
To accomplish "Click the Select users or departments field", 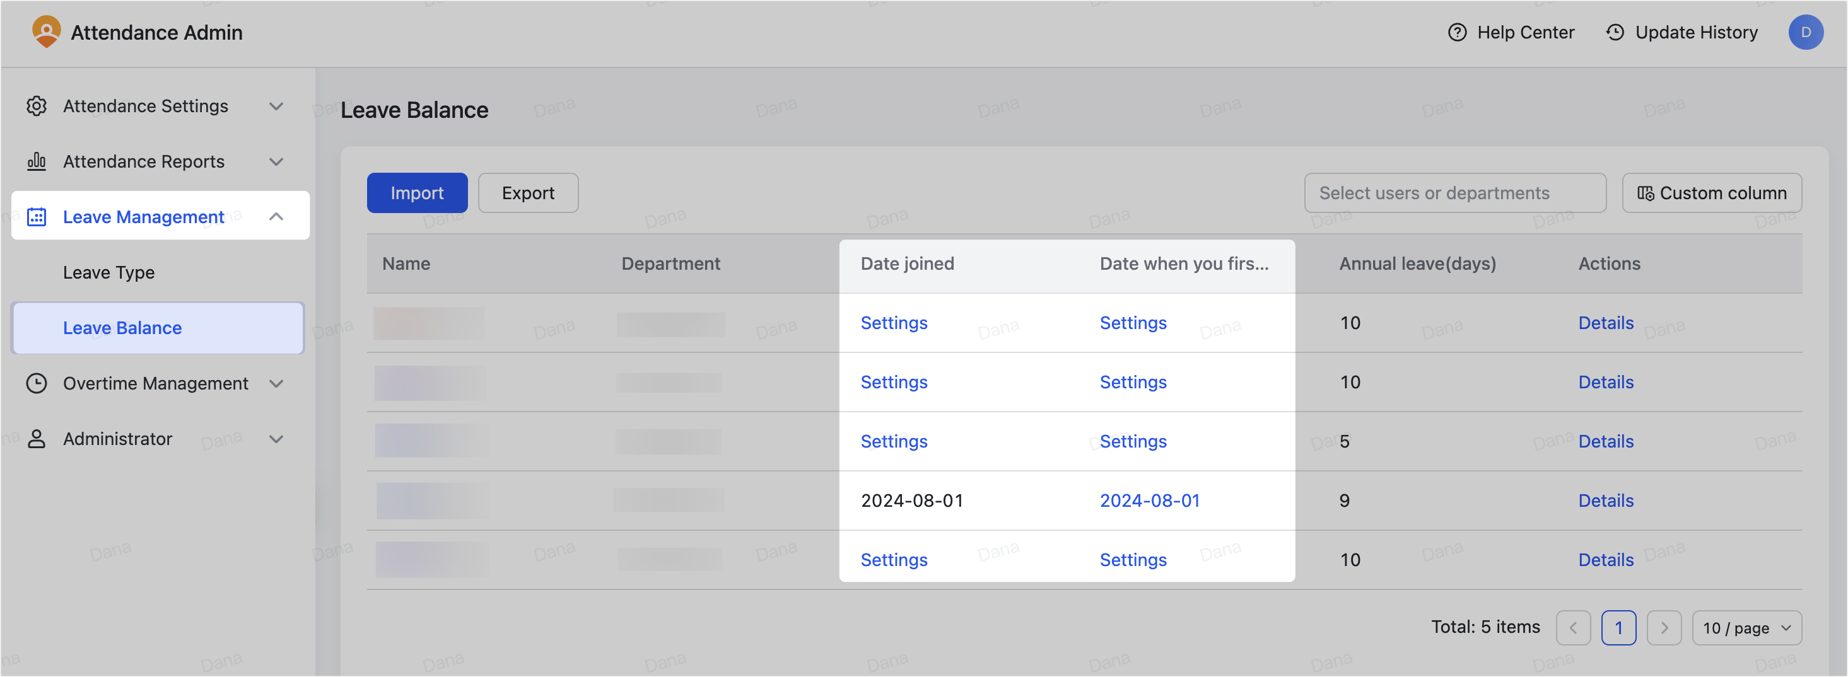I will (x=1455, y=192).
